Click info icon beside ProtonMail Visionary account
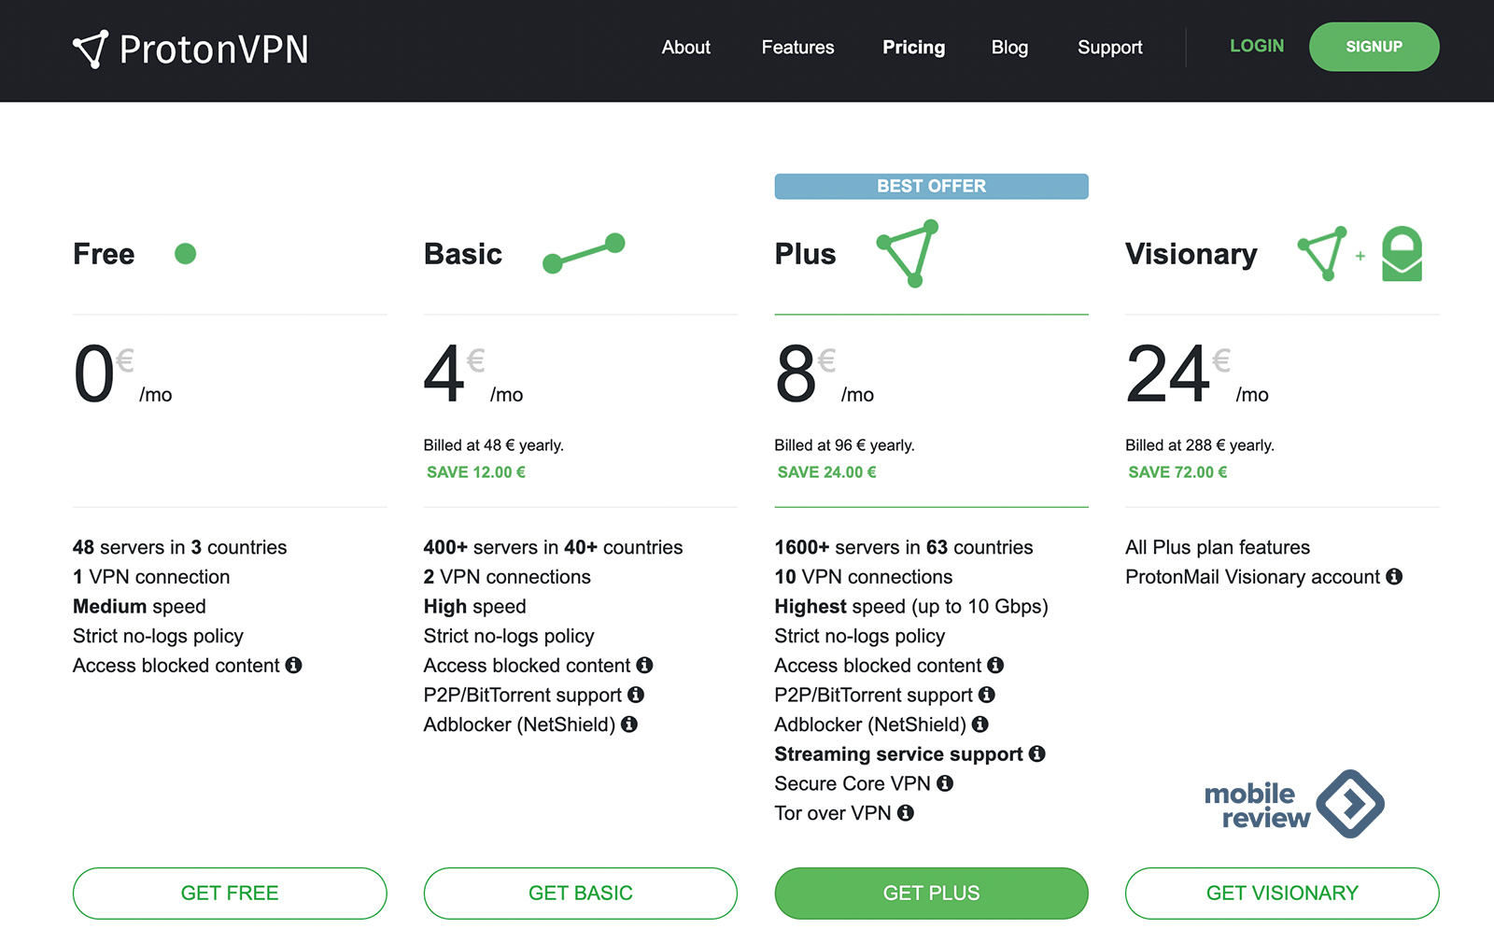This screenshot has width=1494, height=943. [1394, 577]
